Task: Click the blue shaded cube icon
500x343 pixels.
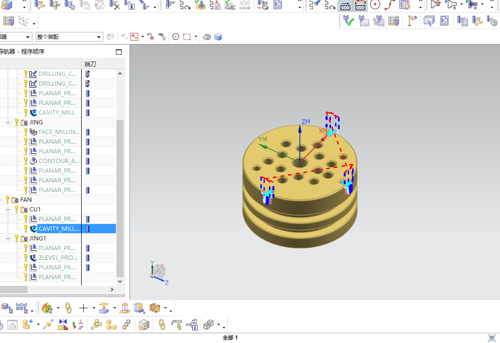Action: point(218,37)
